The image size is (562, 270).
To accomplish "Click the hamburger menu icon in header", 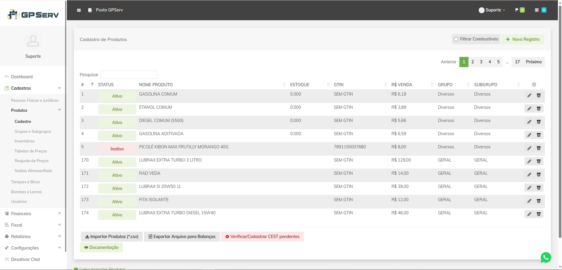I will tap(79, 10).
